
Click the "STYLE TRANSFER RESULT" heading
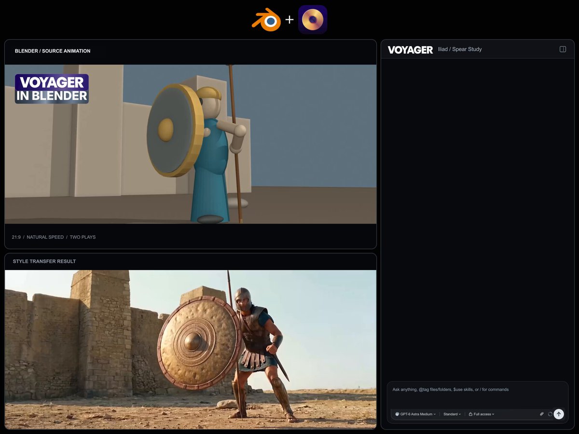(44, 261)
